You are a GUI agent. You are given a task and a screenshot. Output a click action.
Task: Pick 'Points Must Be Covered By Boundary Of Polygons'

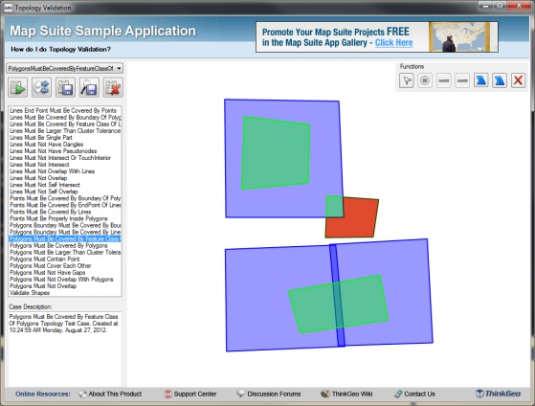pyautogui.click(x=65, y=198)
